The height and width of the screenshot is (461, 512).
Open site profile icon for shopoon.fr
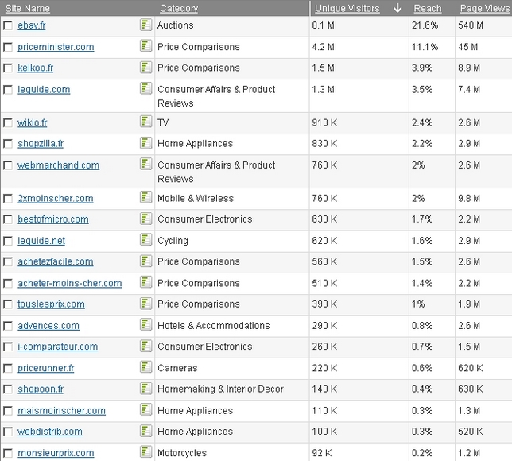145,389
